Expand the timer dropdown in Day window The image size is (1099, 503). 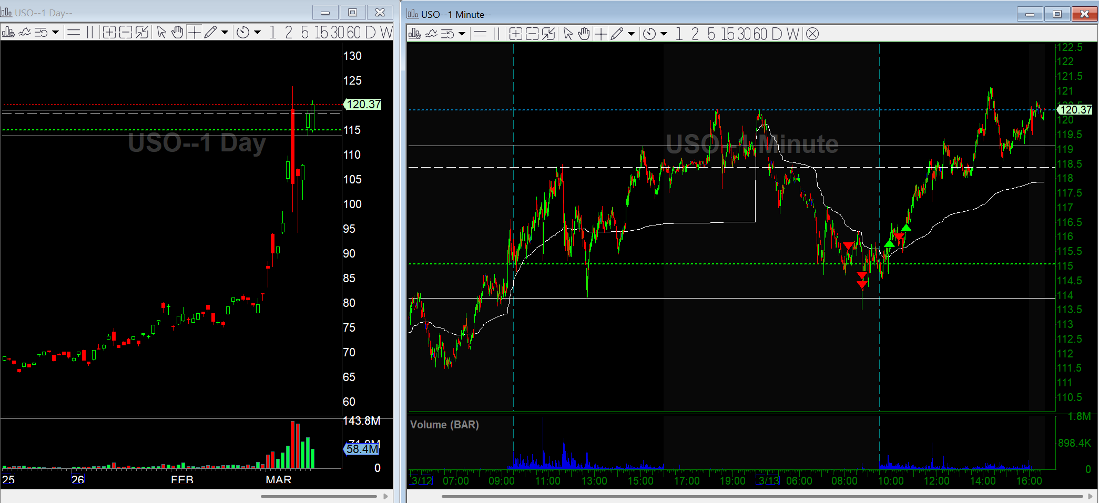coord(257,33)
